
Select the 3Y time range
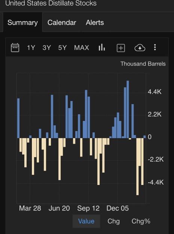coord(46,48)
